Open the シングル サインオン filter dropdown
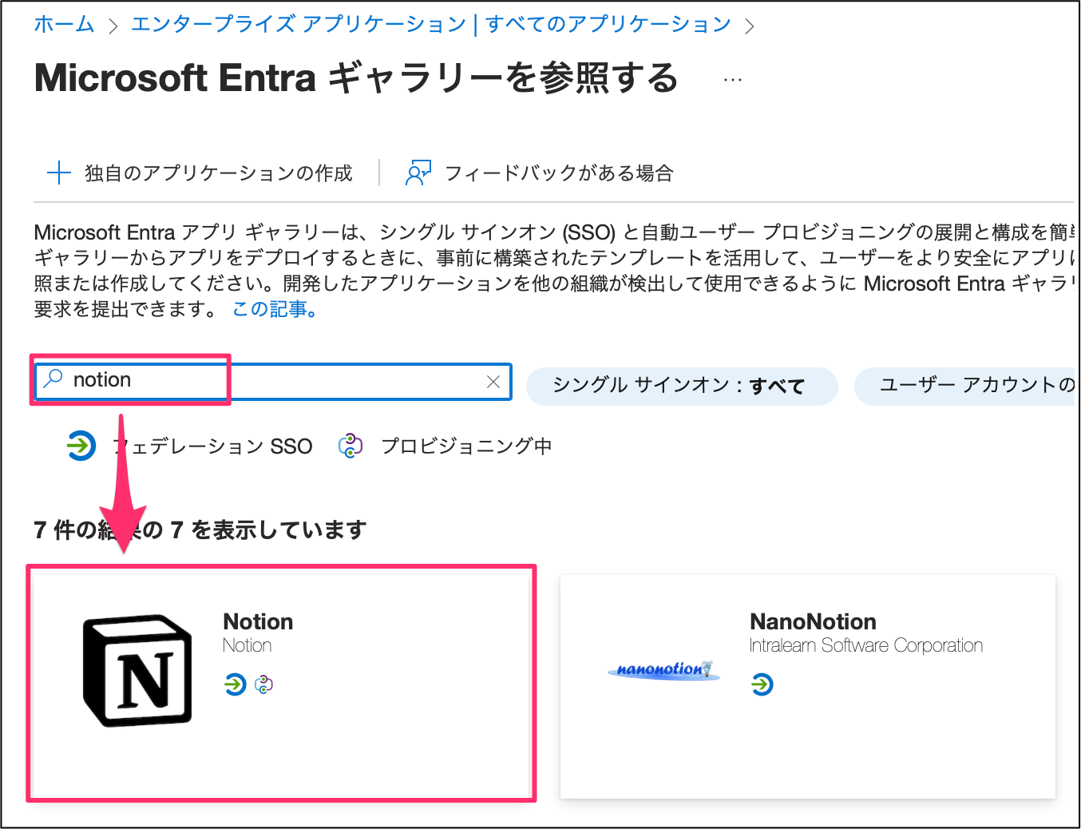This screenshot has height=829, width=1081. [x=682, y=386]
